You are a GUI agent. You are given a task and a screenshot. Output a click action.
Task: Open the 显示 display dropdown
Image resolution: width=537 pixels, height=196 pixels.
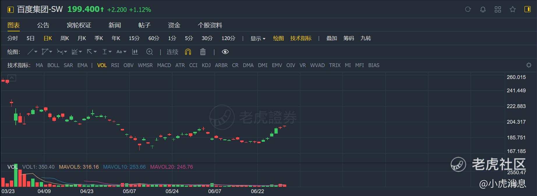[258, 38]
